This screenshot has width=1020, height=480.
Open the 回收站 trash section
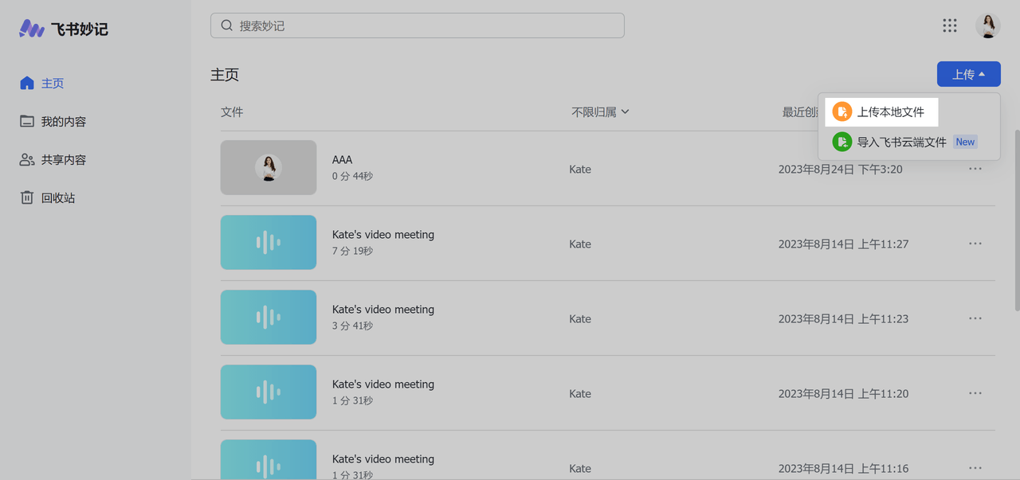[x=57, y=198]
